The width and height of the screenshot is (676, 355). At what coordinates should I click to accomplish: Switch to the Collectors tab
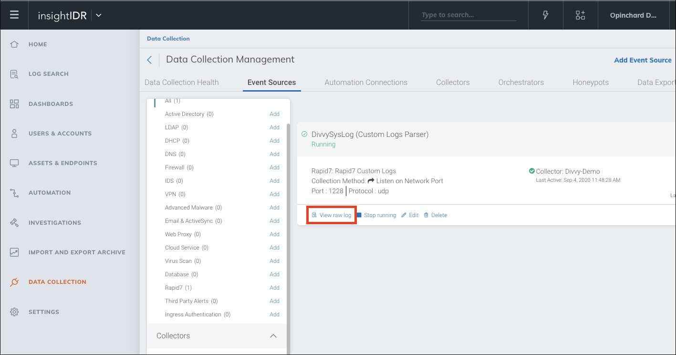453,82
